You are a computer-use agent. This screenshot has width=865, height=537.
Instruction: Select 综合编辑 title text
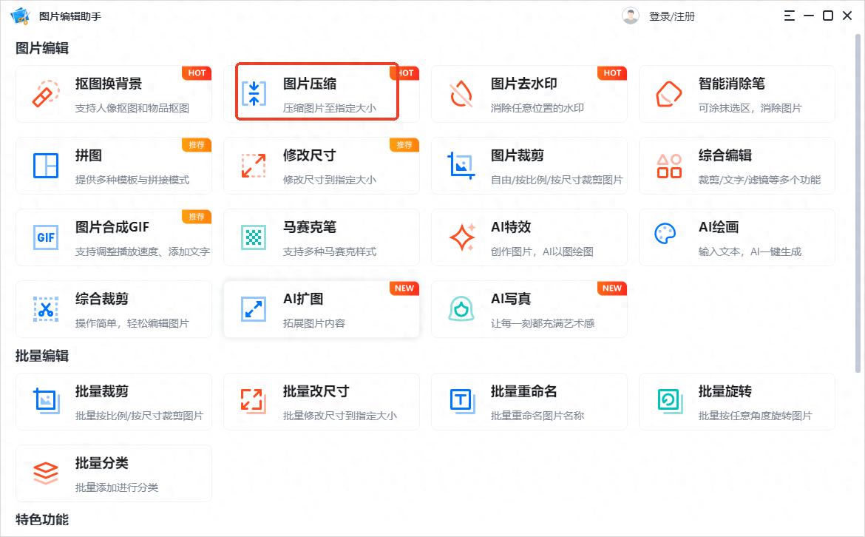click(x=725, y=155)
